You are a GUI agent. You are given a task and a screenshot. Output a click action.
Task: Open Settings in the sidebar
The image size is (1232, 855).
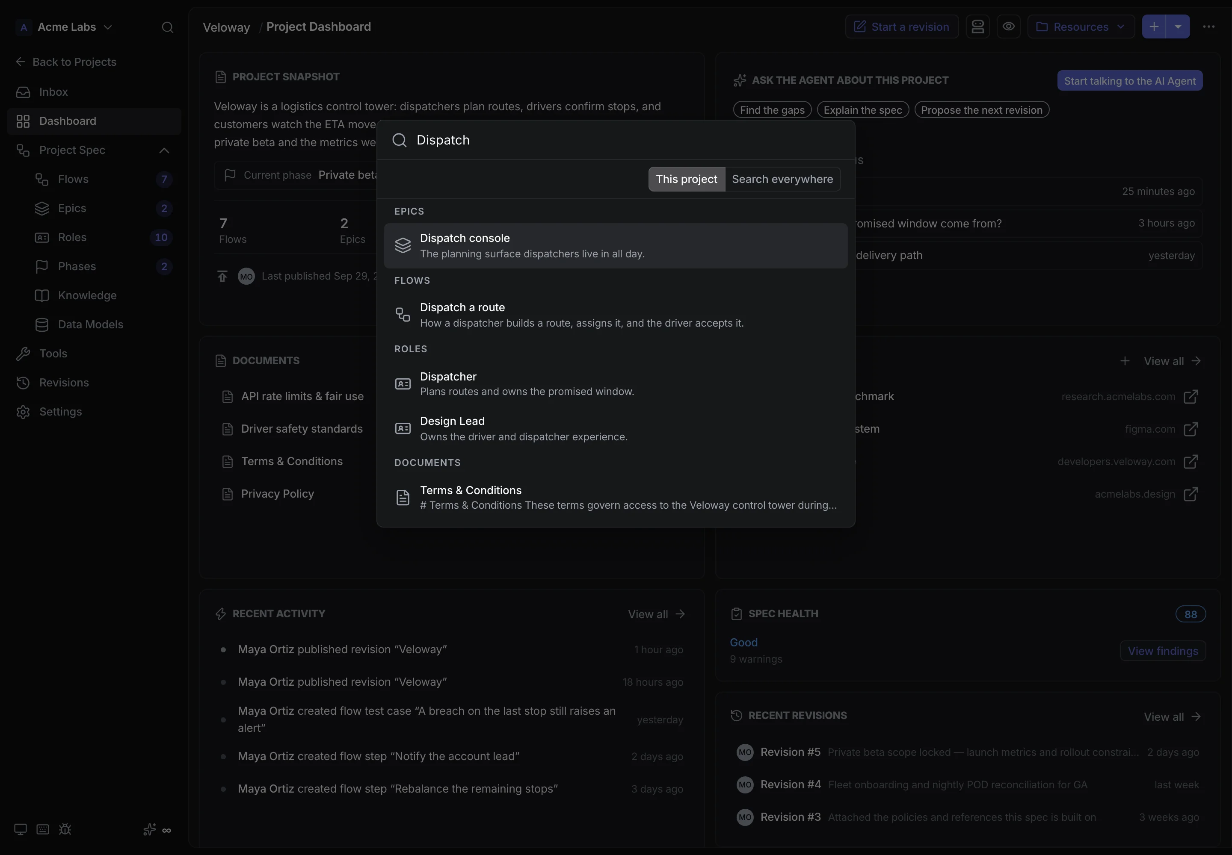tap(94, 411)
